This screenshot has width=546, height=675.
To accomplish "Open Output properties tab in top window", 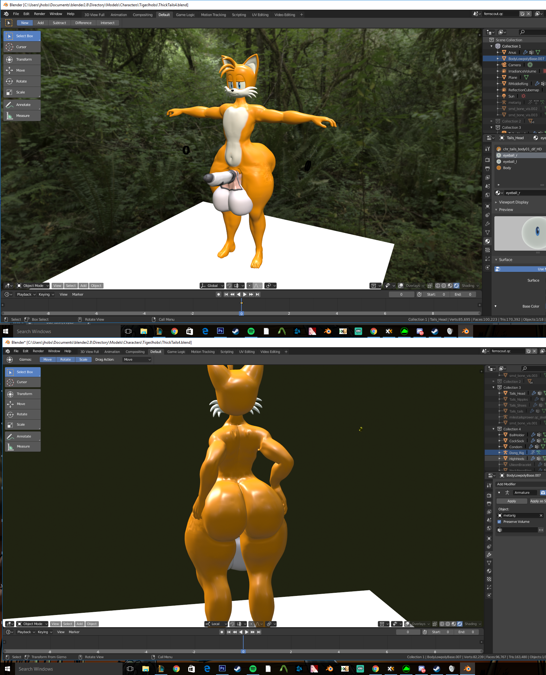I will pyautogui.click(x=488, y=169).
